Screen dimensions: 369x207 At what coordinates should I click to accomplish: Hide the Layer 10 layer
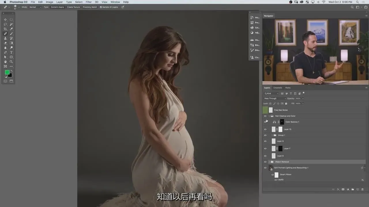[265, 129]
